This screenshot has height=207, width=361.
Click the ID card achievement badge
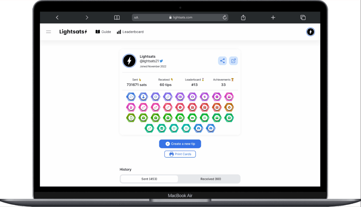(x=180, y=97)
